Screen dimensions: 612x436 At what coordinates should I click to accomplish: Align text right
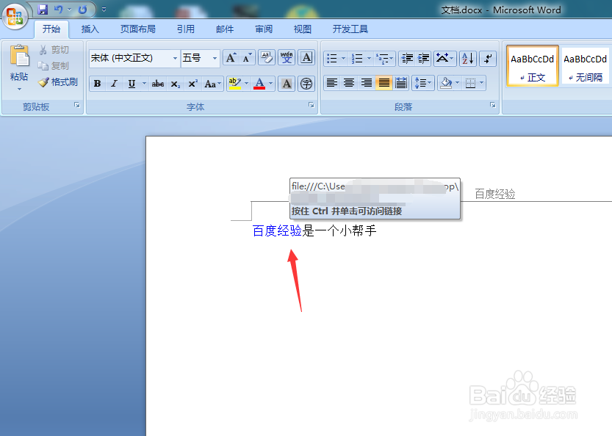tap(366, 83)
